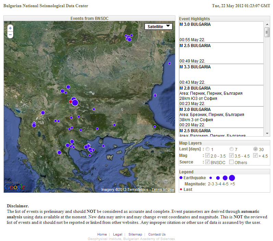Click the Black Sea earthquake marker at far right
Image resolution: width=273 pixels, height=241 pixels.
(169, 63)
